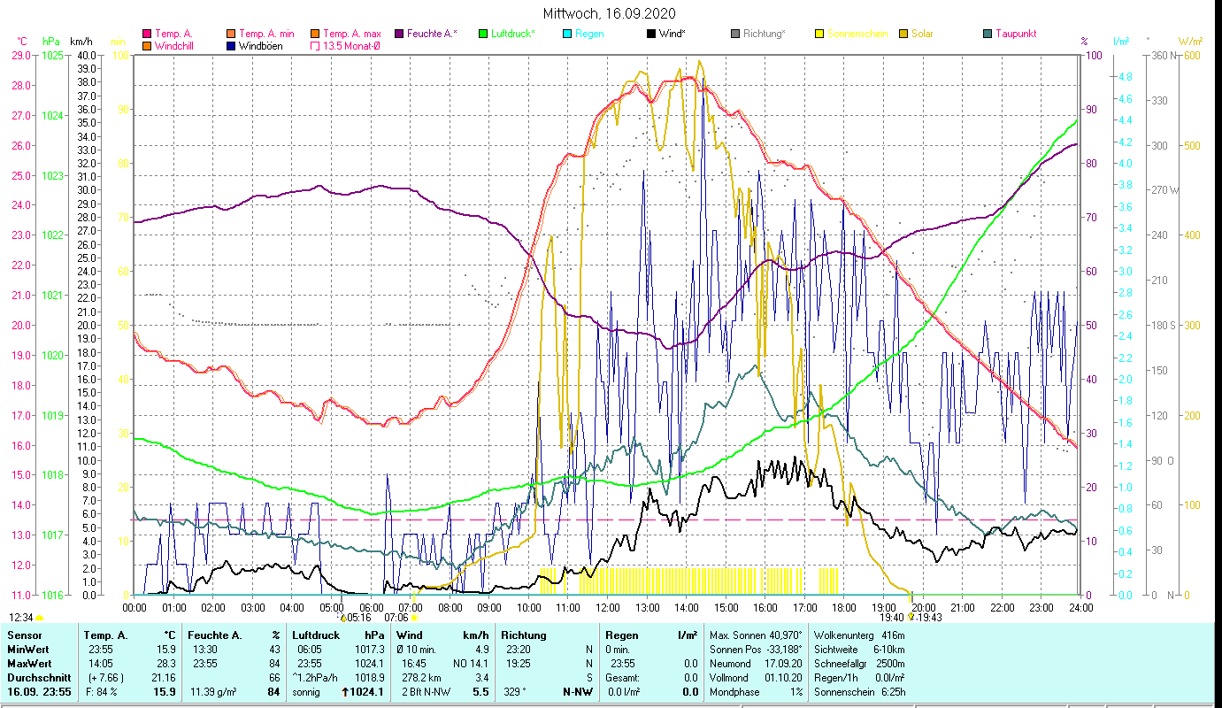
Task: Click the yellow Sonnenschein legend square
Action: pos(819,34)
